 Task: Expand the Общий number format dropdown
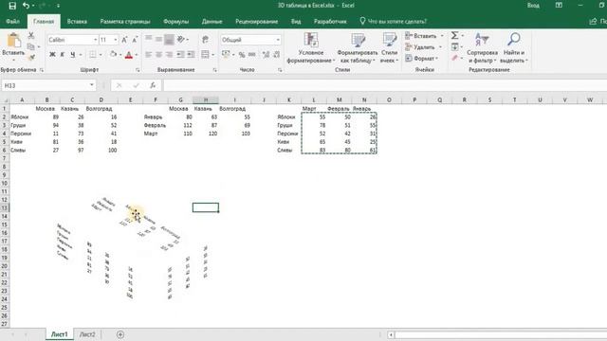pos(278,40)
